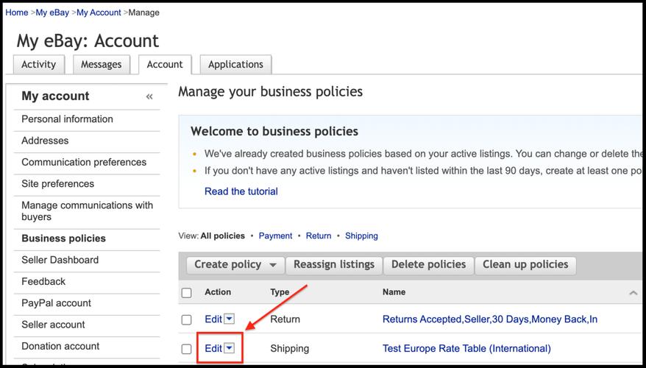Filter view by Shipping policies
The width and height of the screenshot is (646, 368).
point(361,236)
